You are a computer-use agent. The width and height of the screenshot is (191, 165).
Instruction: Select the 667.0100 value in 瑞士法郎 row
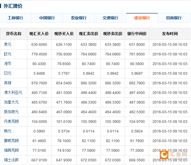(39, 160)
